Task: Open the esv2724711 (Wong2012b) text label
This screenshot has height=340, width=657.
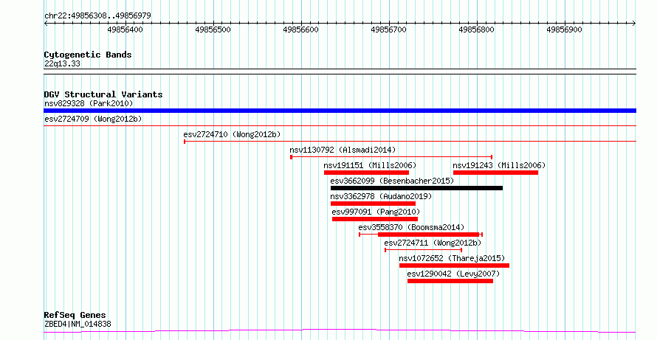Action: pos(433,243)
